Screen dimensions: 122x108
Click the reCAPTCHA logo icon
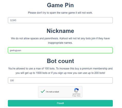76,90
